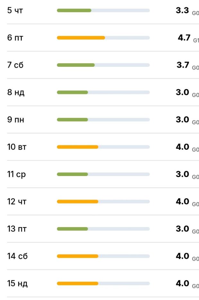Select the 14 сб day label
The height and width of the screenshot is (300, 199).
17,256
